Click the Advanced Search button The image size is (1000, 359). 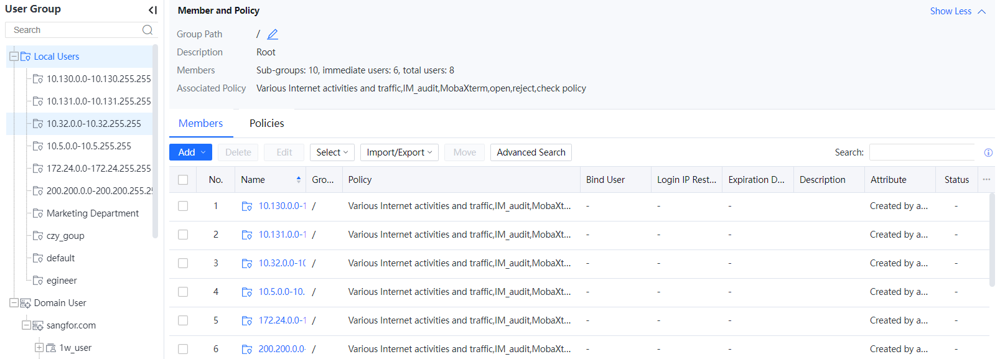530,152
